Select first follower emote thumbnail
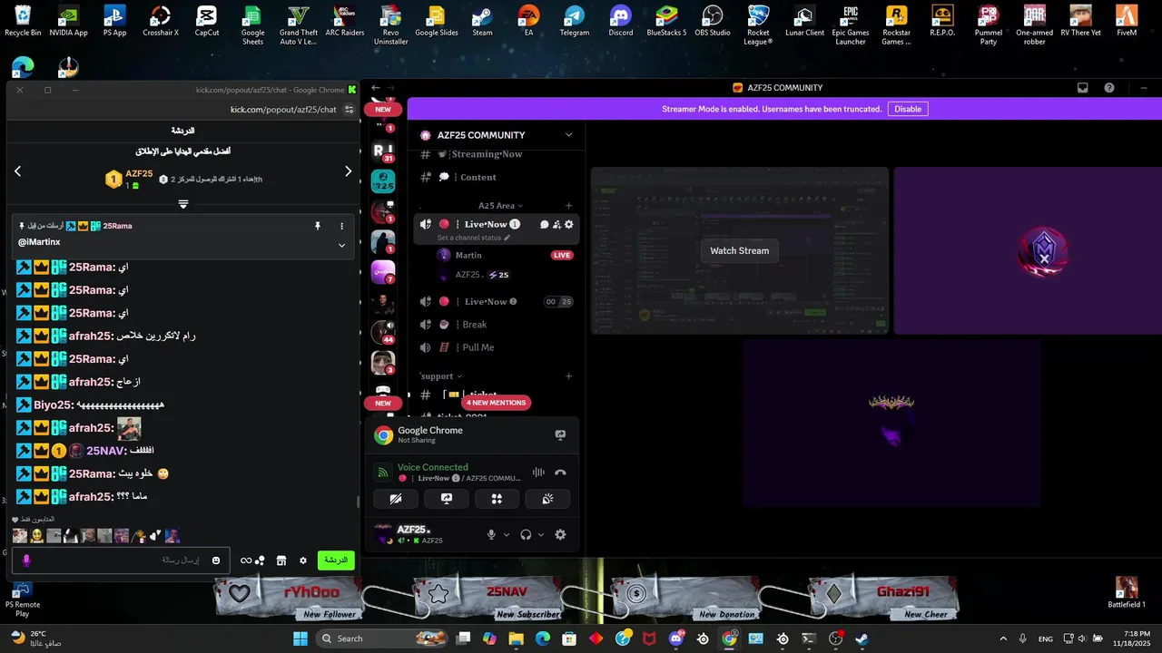 pyautogui.click(x=20, y=536)
